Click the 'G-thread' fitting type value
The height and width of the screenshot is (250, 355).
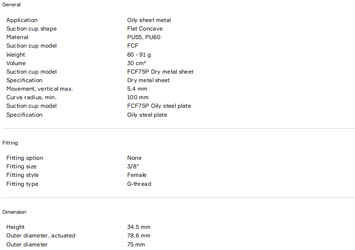[x=139, y=184]
